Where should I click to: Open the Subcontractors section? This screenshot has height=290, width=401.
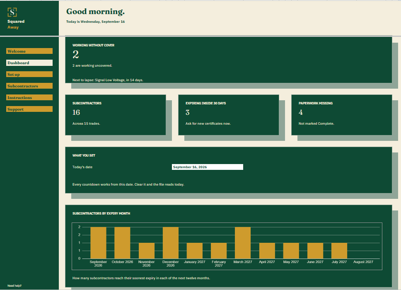[29, 86]
